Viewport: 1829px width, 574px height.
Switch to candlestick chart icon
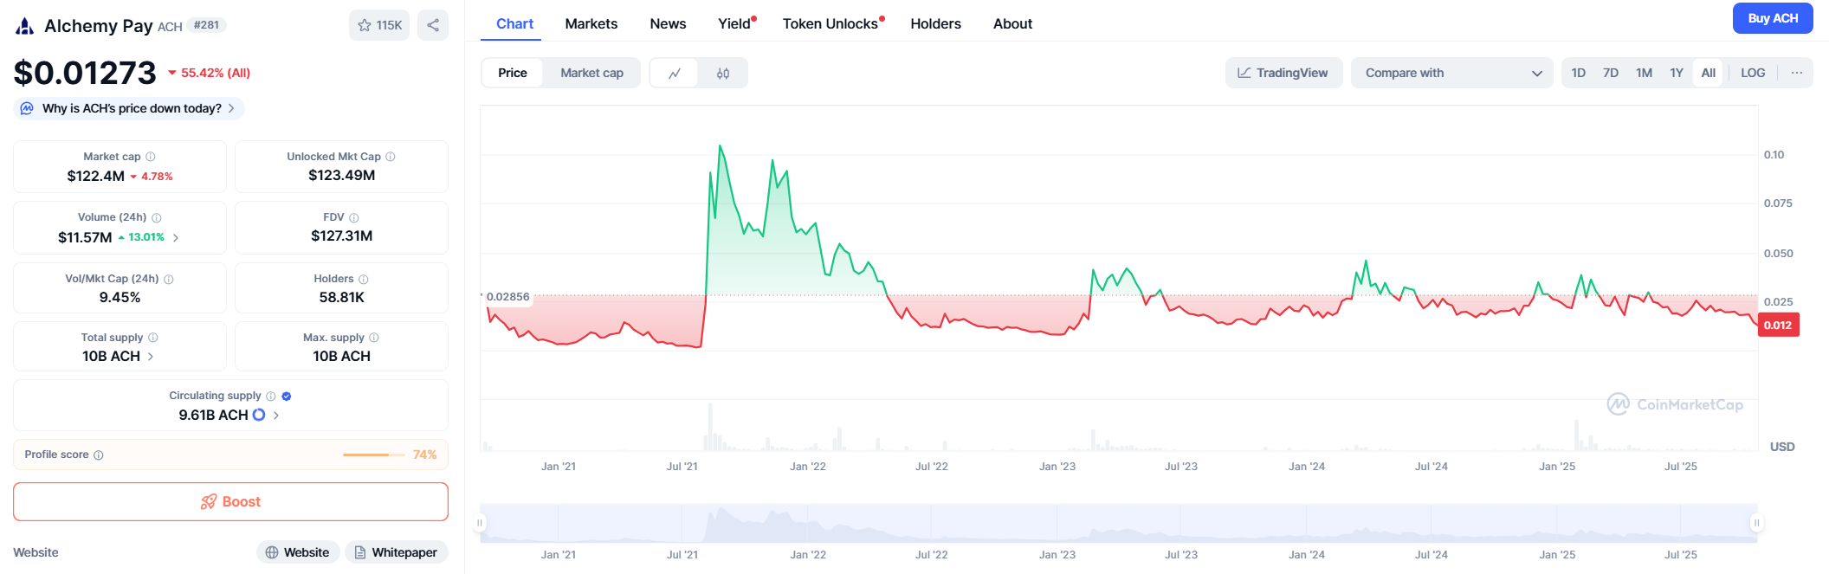click(723, 74)
